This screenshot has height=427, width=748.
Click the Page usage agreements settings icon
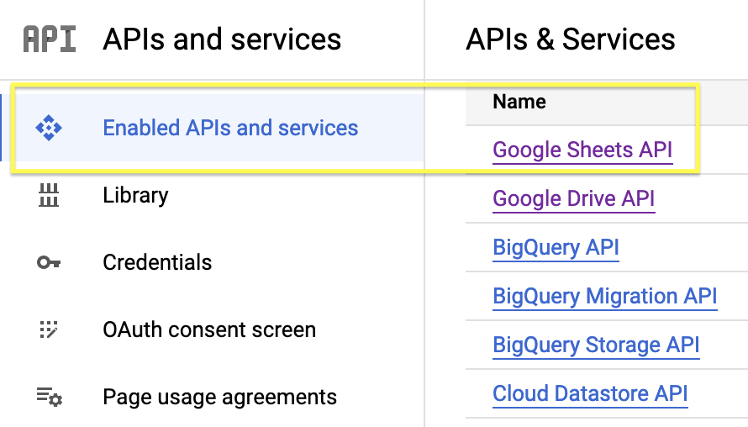(x=49, y=397)
